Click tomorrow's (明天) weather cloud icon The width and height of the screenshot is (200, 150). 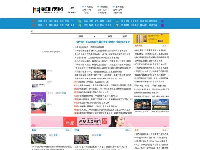[98, 7]
